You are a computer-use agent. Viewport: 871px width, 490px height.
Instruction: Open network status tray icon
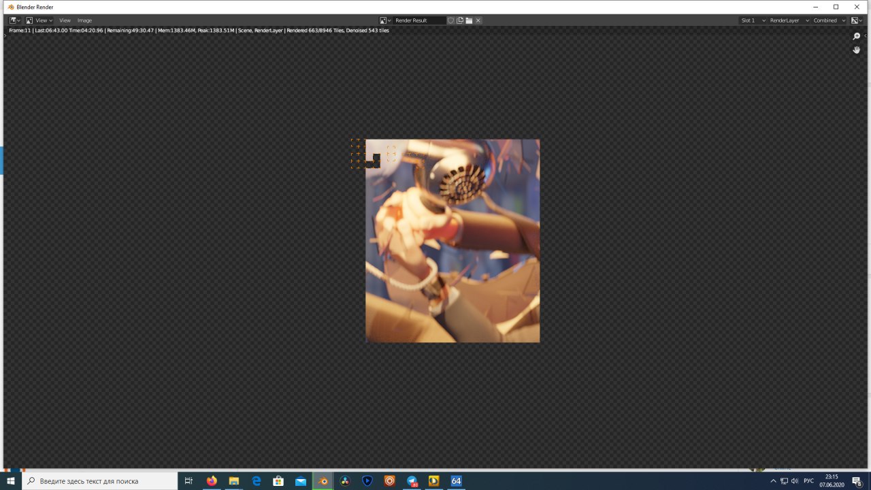coord(784,480)
